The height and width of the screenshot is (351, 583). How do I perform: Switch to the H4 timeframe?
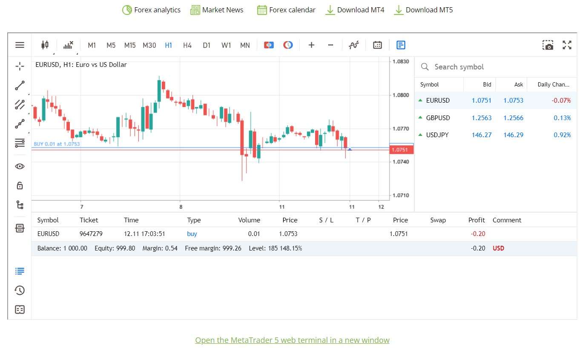187,45
